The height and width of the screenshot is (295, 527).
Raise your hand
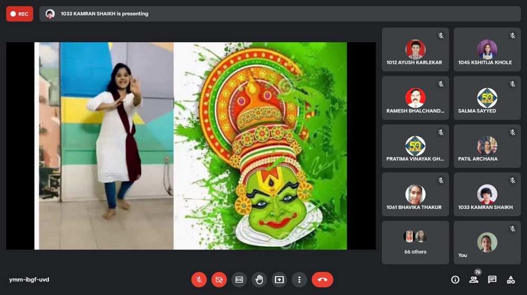click(259, 280)
